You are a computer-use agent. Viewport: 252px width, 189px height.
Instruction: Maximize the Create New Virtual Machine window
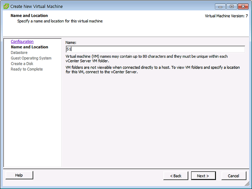(x=232, y=7)
